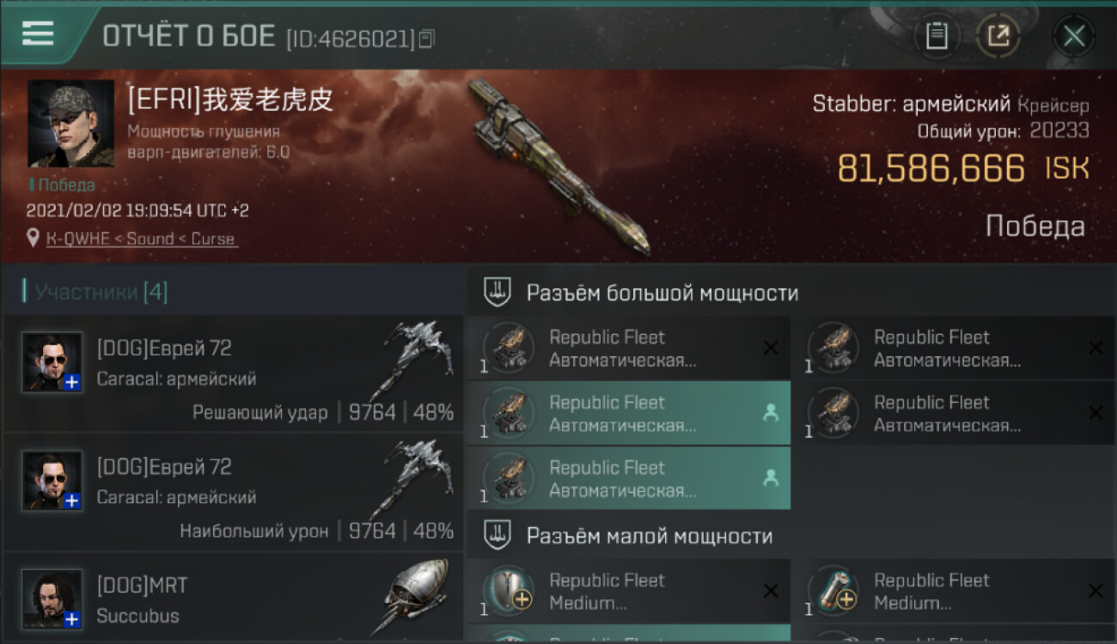Screen dimensions: 1117x644
Task: Open the hamburger menu icon
Action: coord(38,34)
